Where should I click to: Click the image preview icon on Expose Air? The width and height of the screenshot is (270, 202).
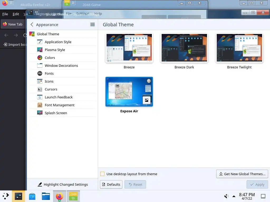[x=147, y=100]
